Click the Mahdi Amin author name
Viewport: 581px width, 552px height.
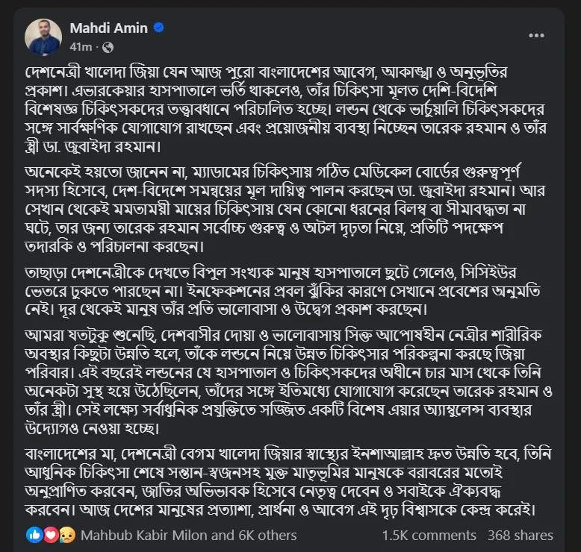[x=109, y=28]
